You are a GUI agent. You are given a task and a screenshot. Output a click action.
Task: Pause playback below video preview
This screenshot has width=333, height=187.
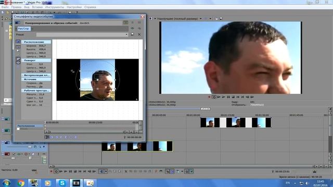click(x=228, y=97)
